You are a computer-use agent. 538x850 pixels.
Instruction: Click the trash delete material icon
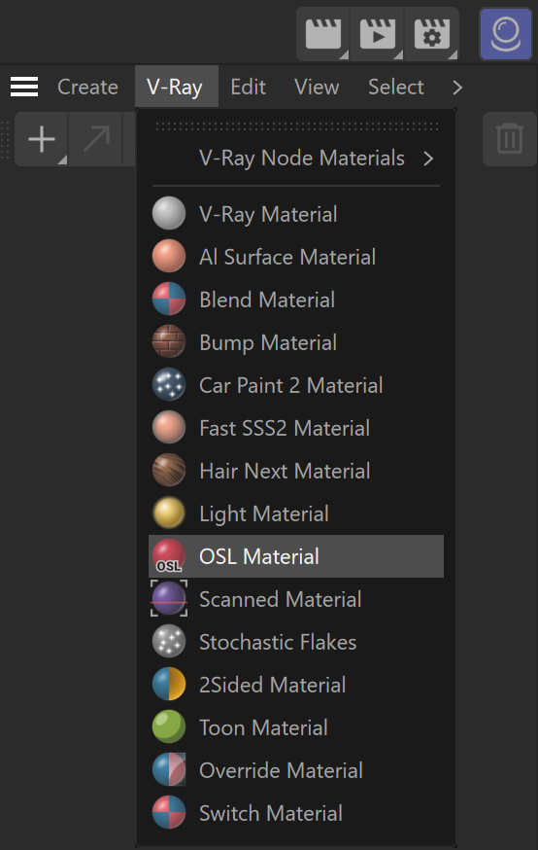(509, 139)
